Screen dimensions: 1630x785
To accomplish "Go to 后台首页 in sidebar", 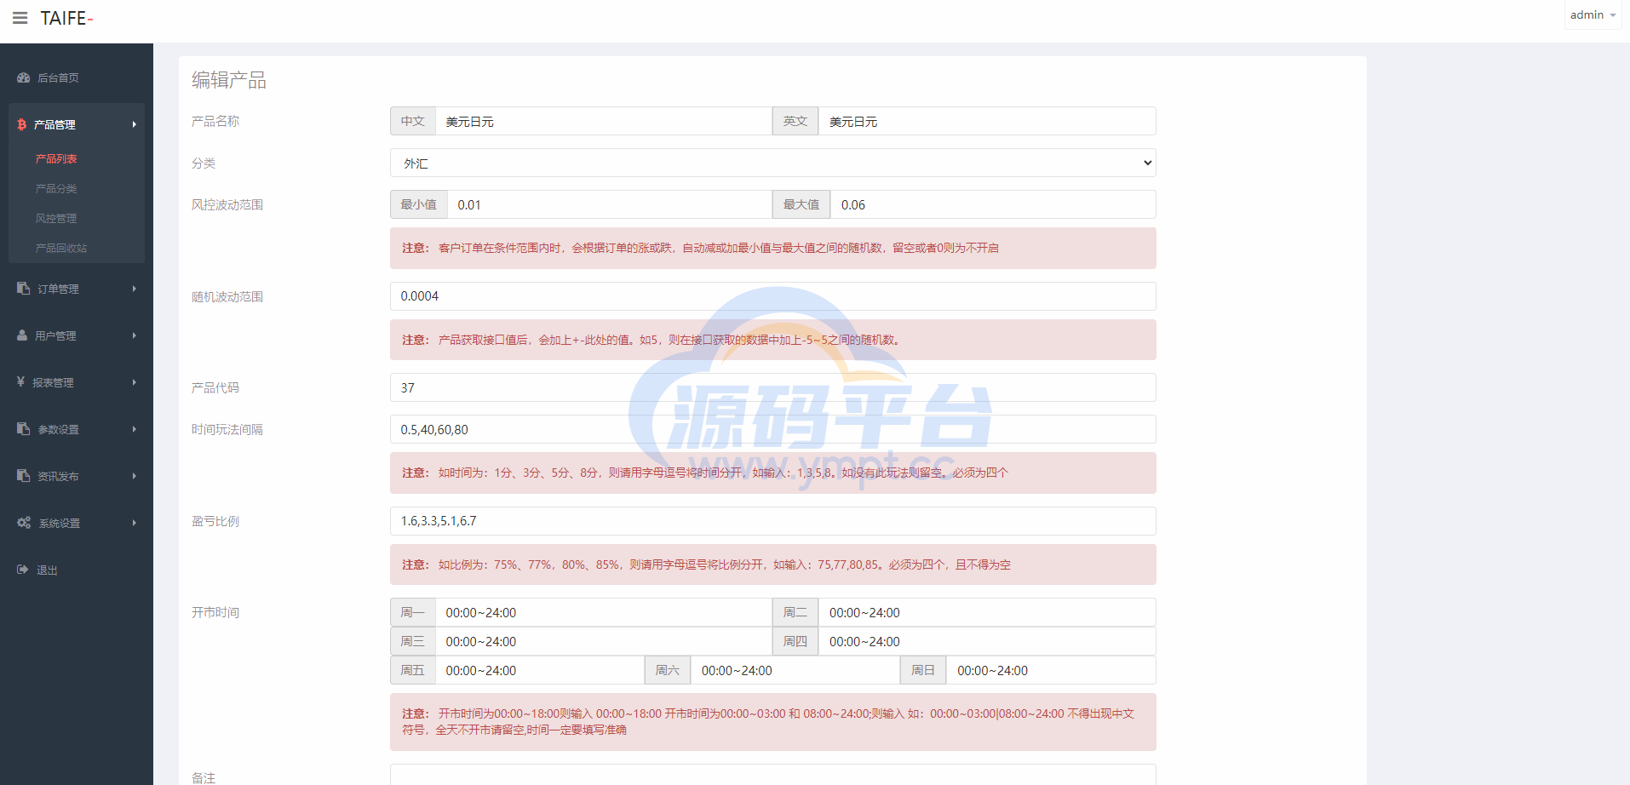I will pos(58,77).
